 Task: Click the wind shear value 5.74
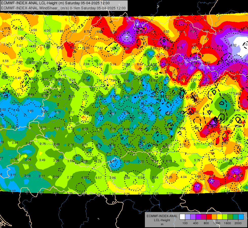click(113, 64)
